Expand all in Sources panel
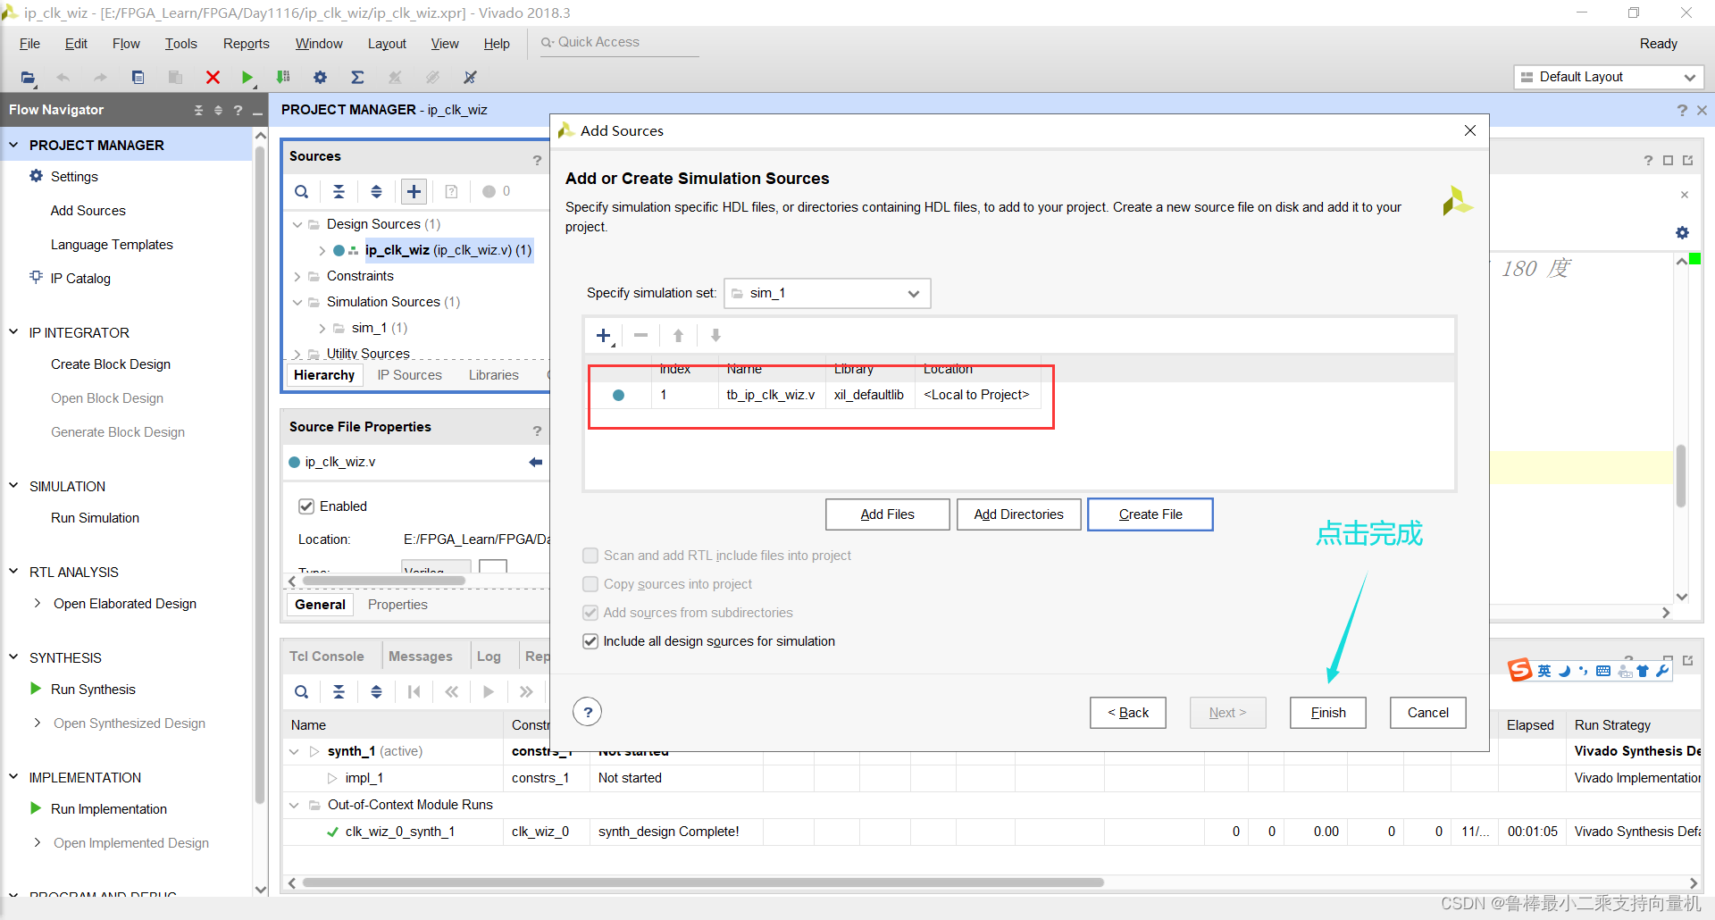The height and width of the screenshot is (920, 1715). pyautogui.click(x=376, y=191)
